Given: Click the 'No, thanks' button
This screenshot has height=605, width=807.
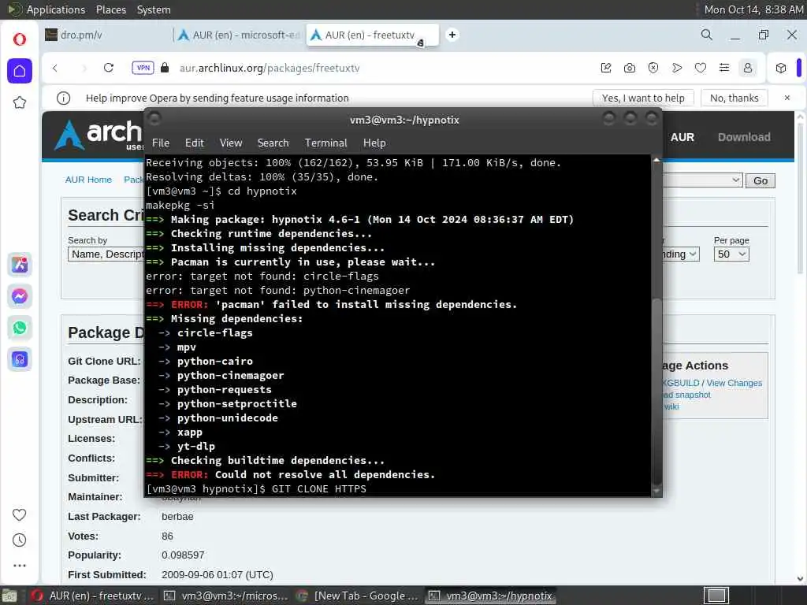Looking at the screenshot, I should (734, 98).
